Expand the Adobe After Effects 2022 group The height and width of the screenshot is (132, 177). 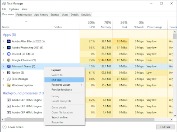click(x=3, y=41)
